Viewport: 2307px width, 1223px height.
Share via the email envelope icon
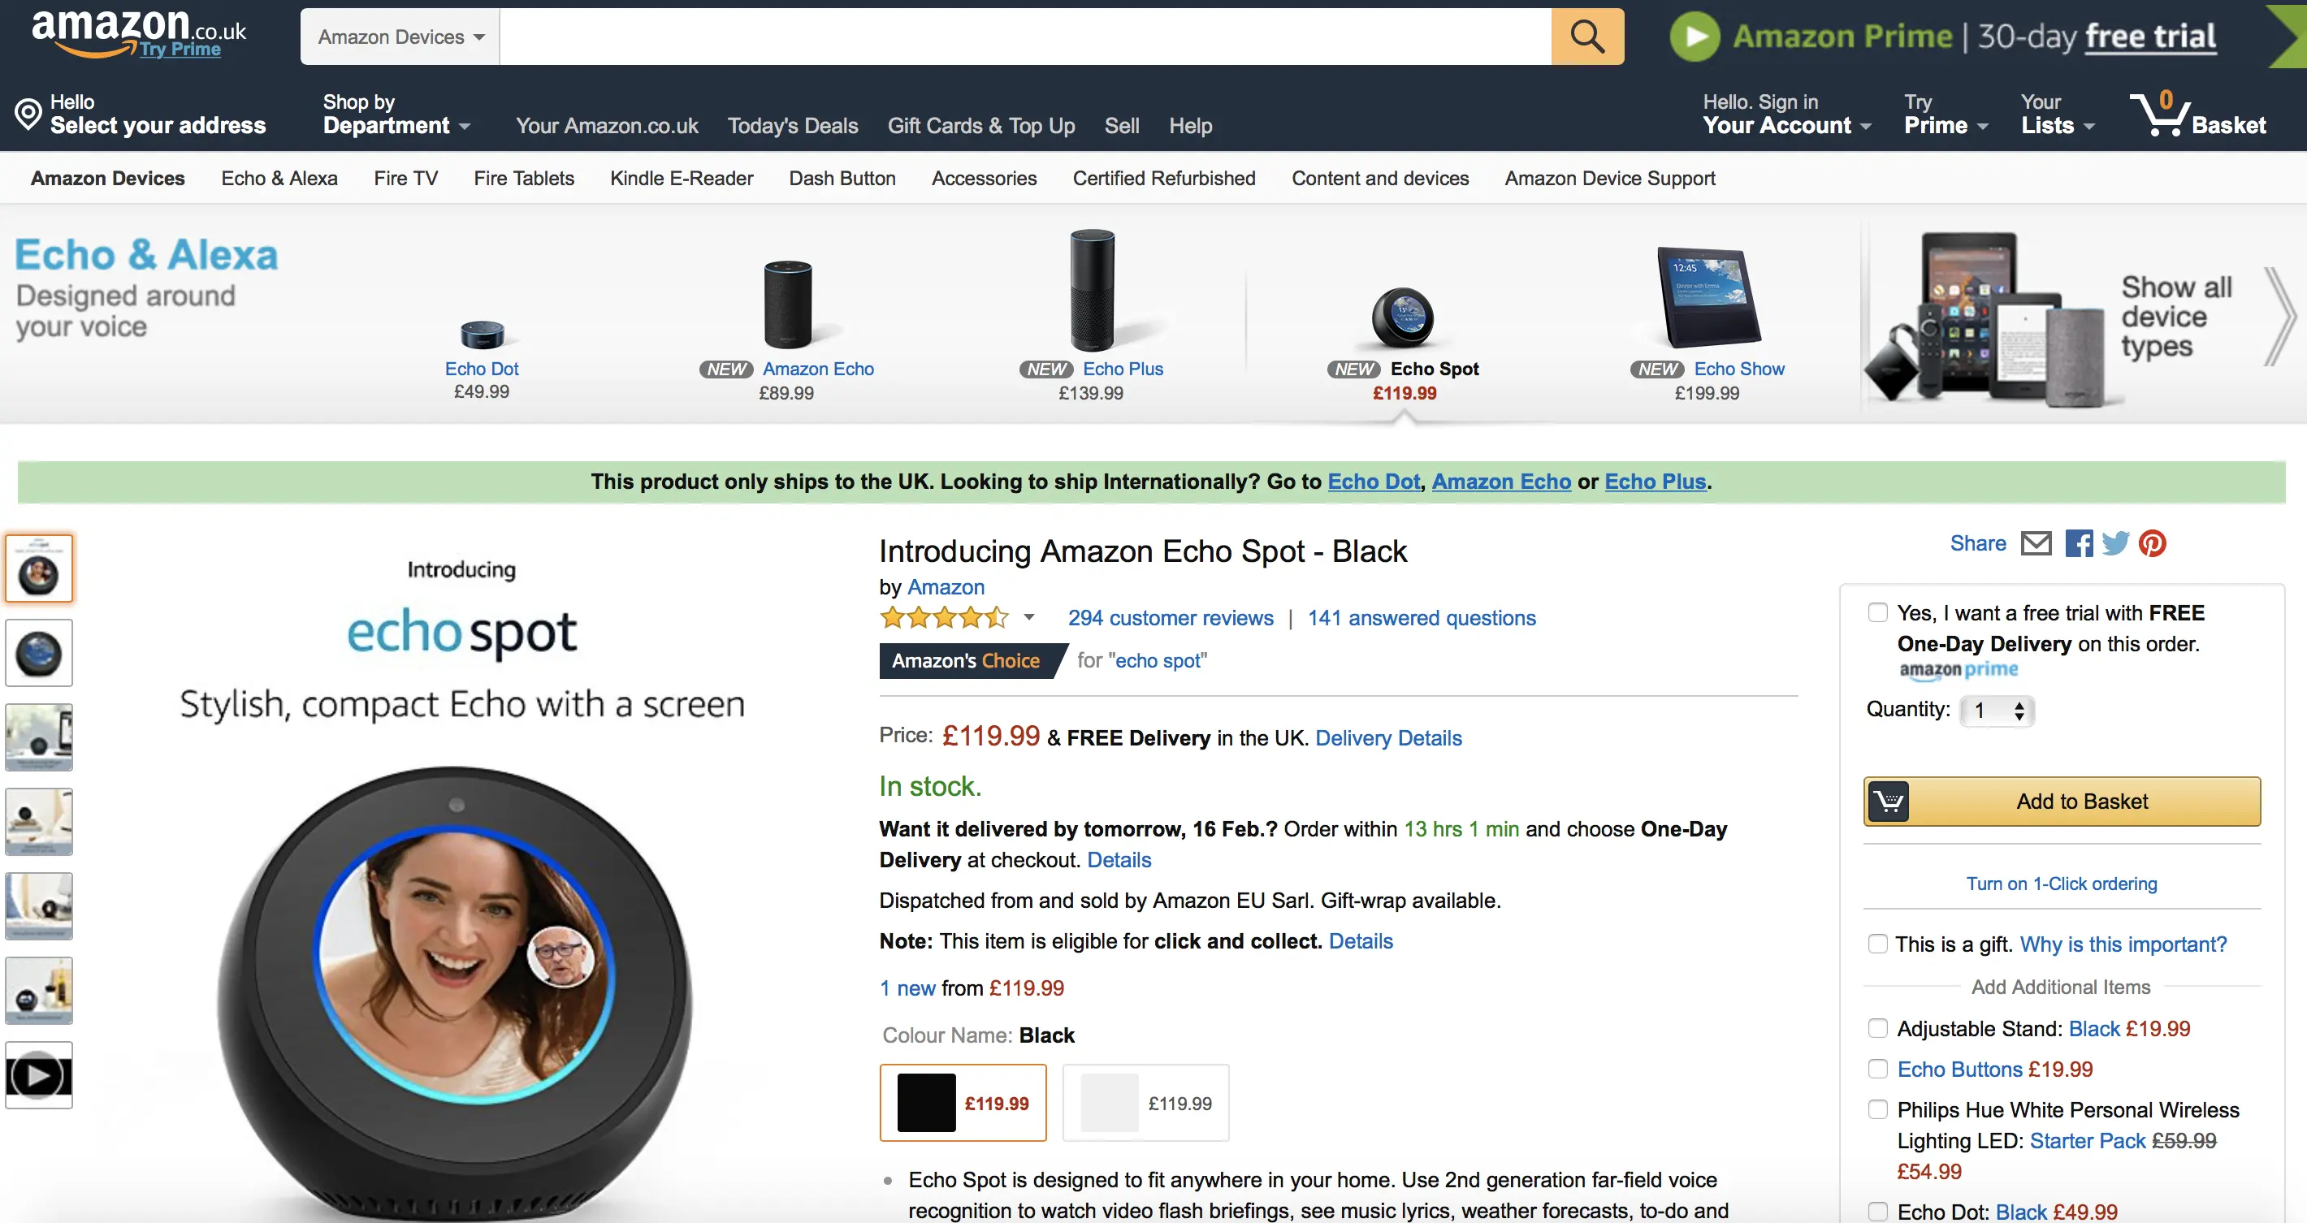pyautogui.click(x=2036, y=543)
